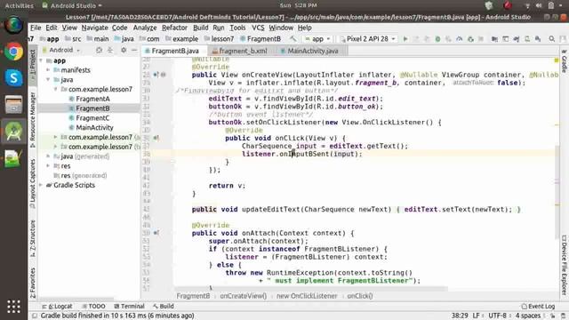Open the app run configuration dropdown
Screen dimensions: 569x320
click(318, 39)
